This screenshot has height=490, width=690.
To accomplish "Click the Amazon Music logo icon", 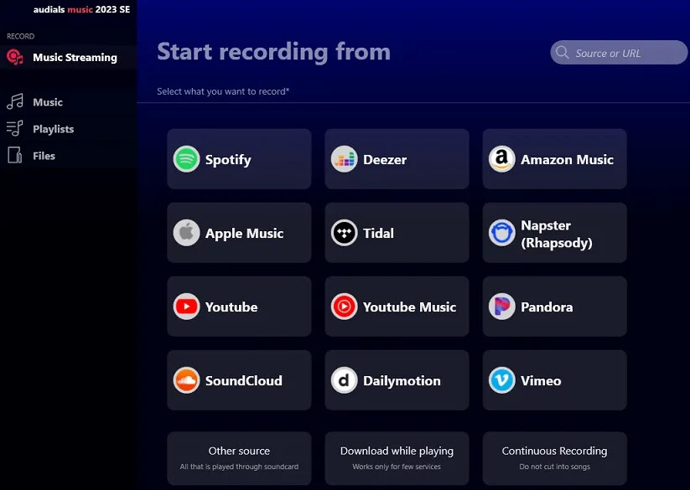I will [x=501, y=159].
